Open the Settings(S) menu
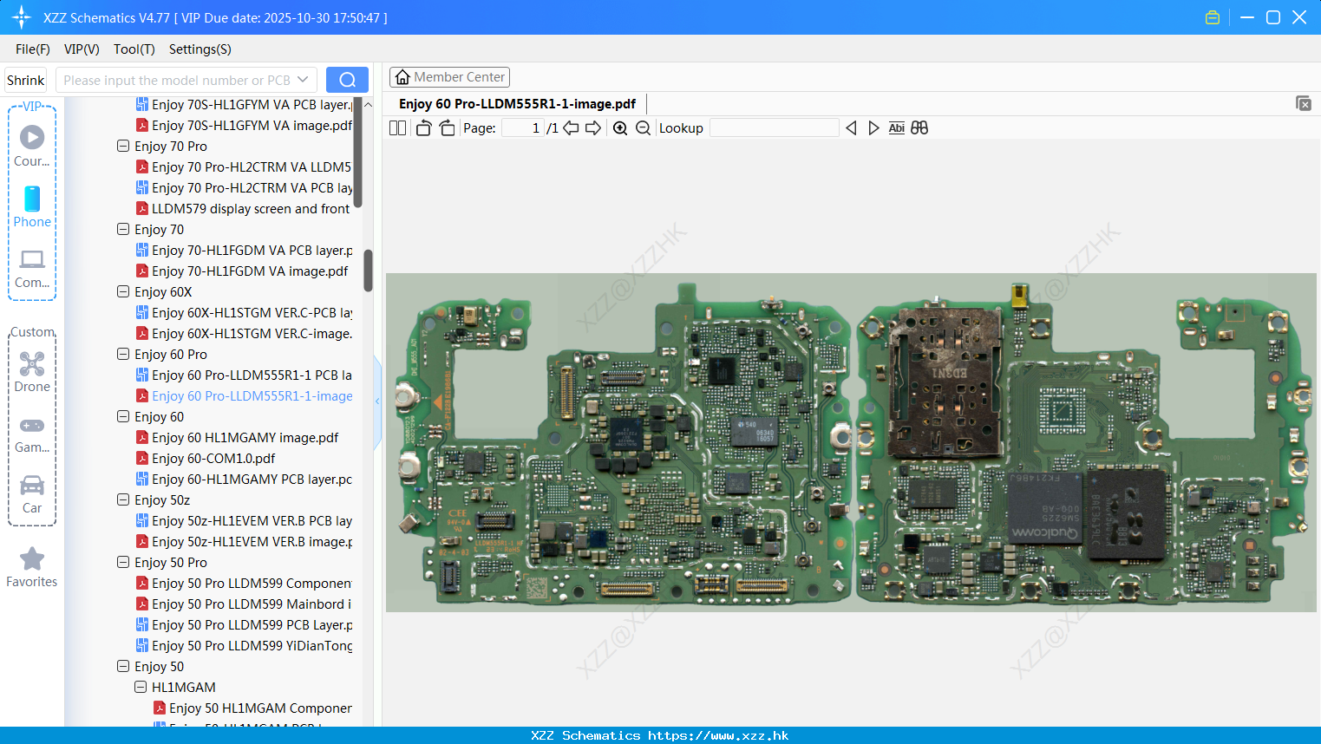The image size is (1321, 744). pyautogui.click(x=200, y=49)
